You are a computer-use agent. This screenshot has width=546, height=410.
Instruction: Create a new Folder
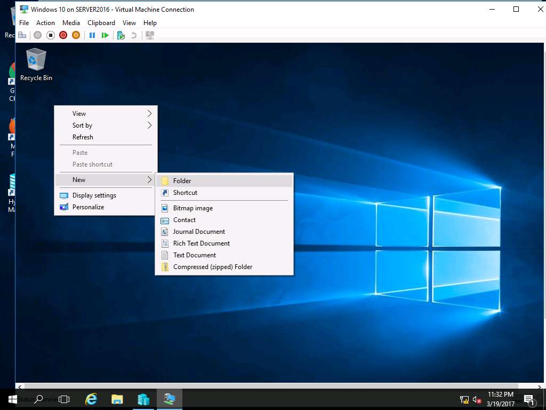[x=224, y=180]
